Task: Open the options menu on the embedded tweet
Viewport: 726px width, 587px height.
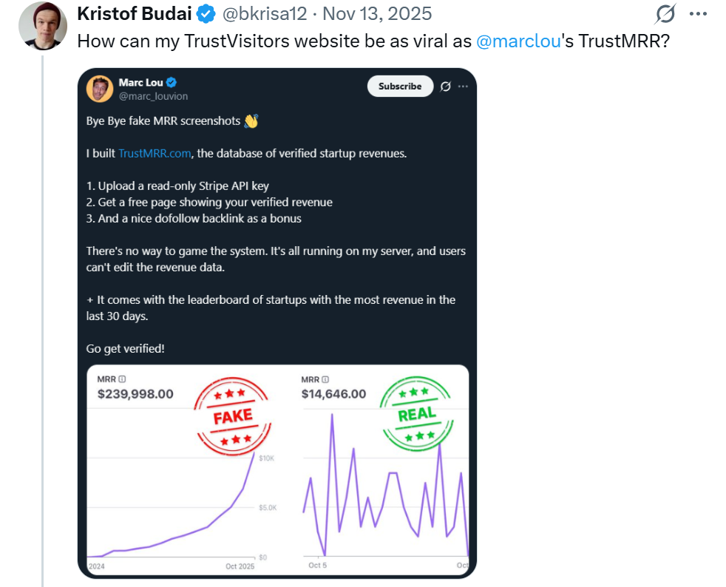Action: pyautogui.click(x=464, y=86)
